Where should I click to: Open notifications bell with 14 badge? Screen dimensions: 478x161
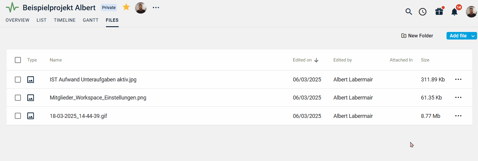pyautogui.click(x=454, y=12)
